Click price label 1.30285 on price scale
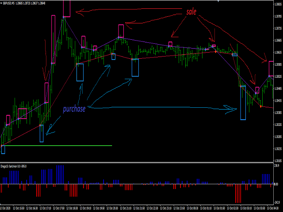This screenshot has height=212, width=283. coord(278,137)
